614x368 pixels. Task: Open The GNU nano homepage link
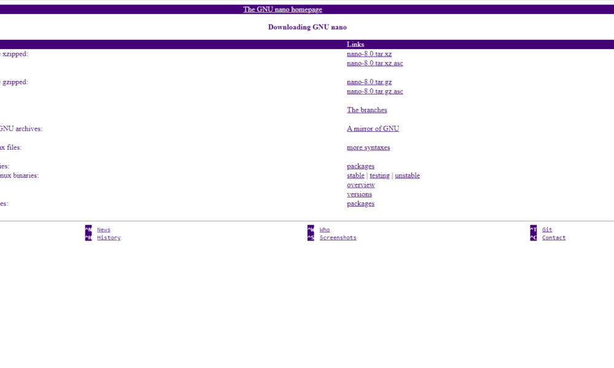[282, 9]
